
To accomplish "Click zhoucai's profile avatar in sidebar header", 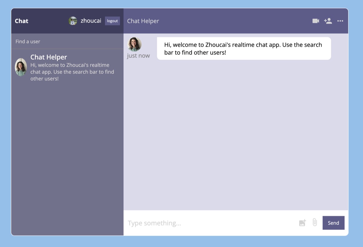I will pyautogui.click(x=73, y=21).
